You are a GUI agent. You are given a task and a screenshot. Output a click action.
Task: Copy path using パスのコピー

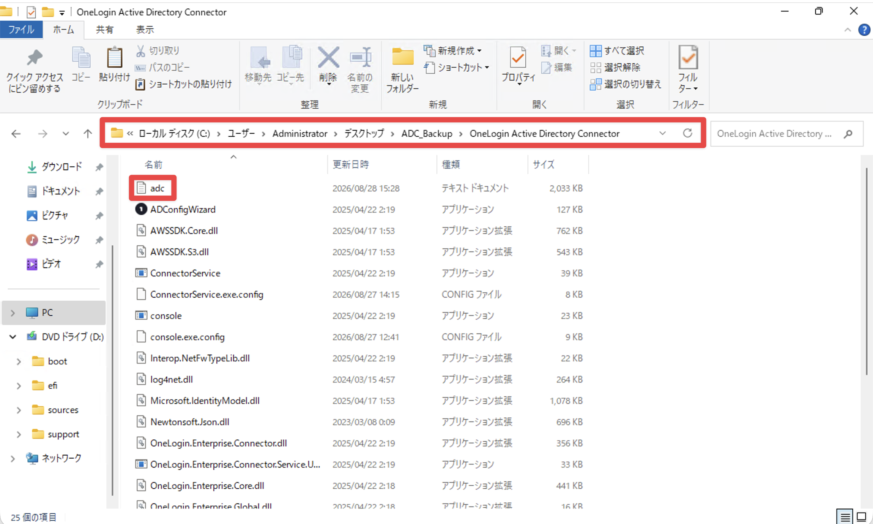[x=162, y=68]
